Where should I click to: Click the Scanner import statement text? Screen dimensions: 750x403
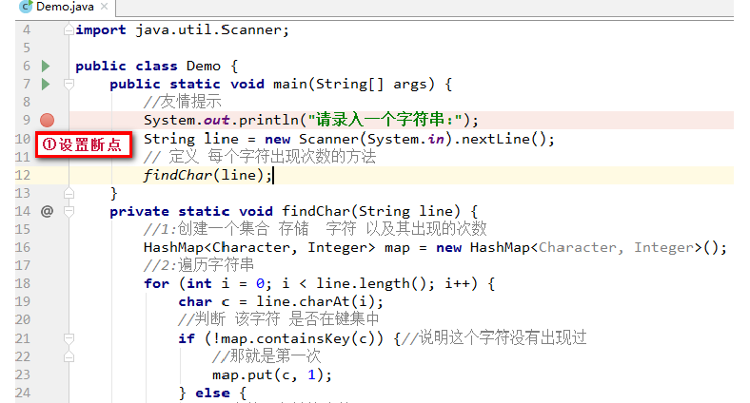(182, 30)
